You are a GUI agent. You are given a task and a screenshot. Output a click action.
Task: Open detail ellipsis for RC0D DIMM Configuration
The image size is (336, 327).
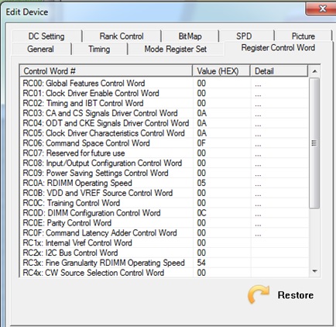click(258, 214)
